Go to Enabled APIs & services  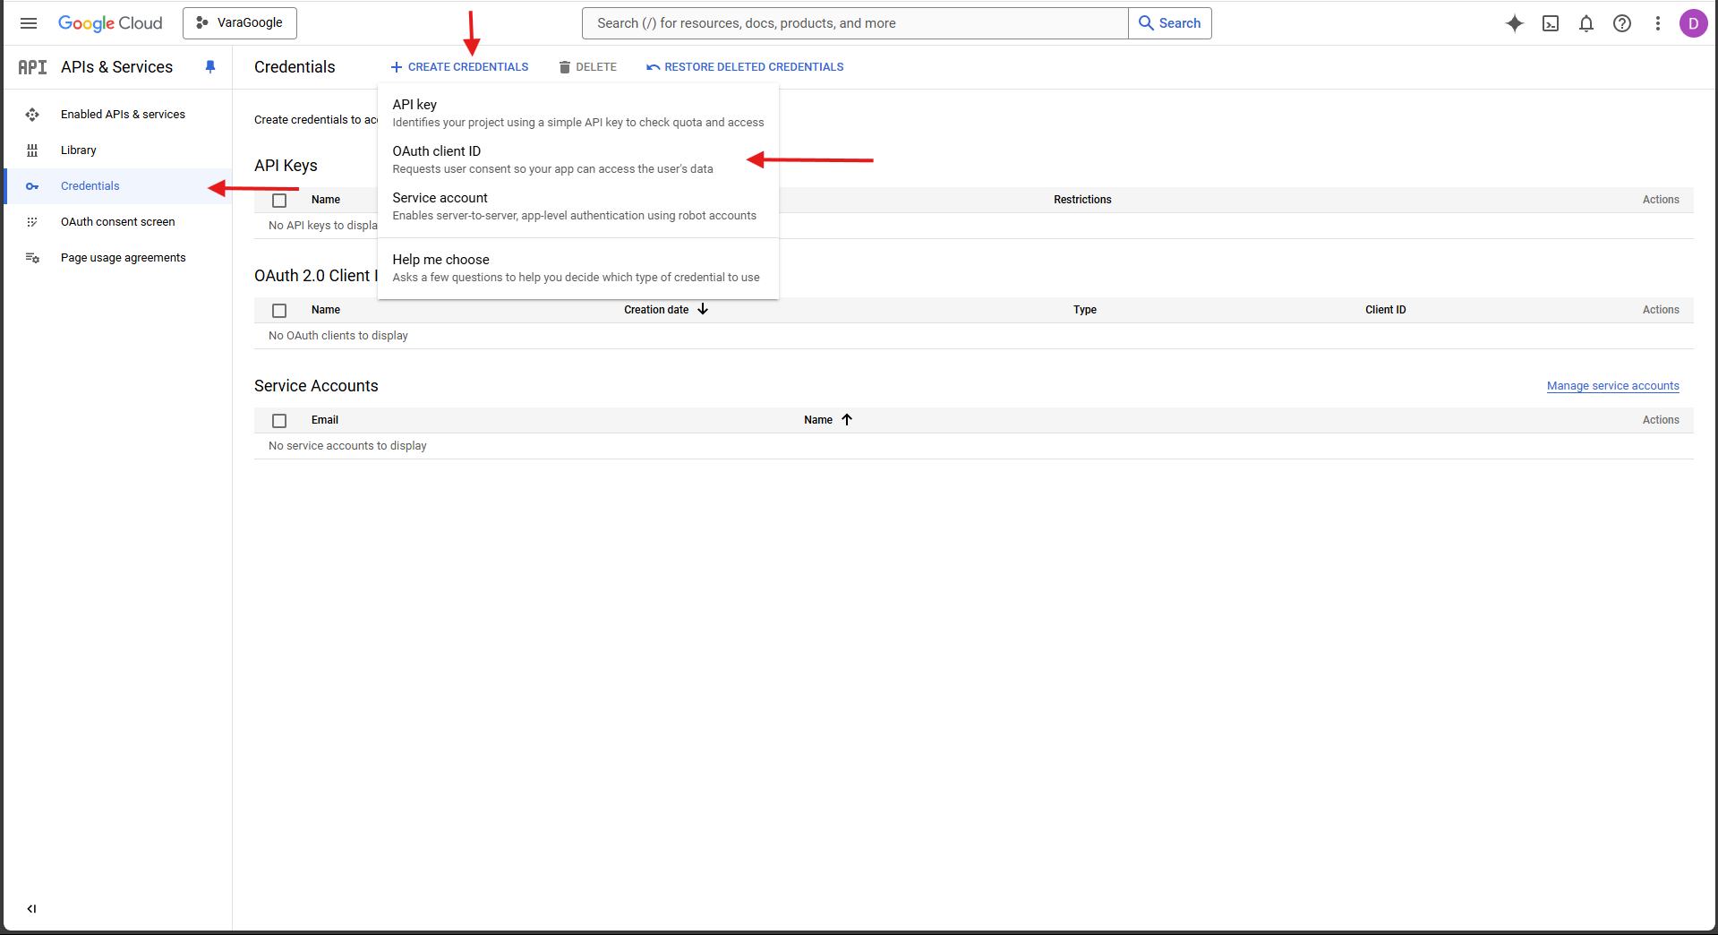118,115
